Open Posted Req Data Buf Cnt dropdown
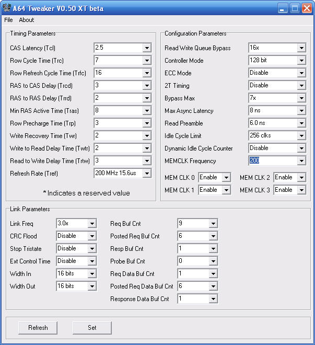 click(x=213, y=286)
